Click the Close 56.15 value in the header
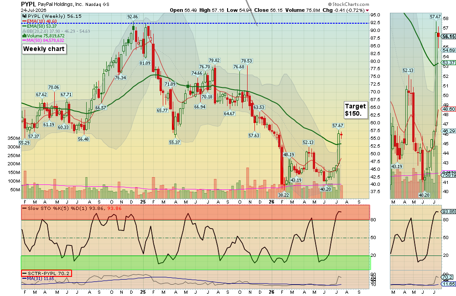 pyautogui.click(x=268, y=10)
